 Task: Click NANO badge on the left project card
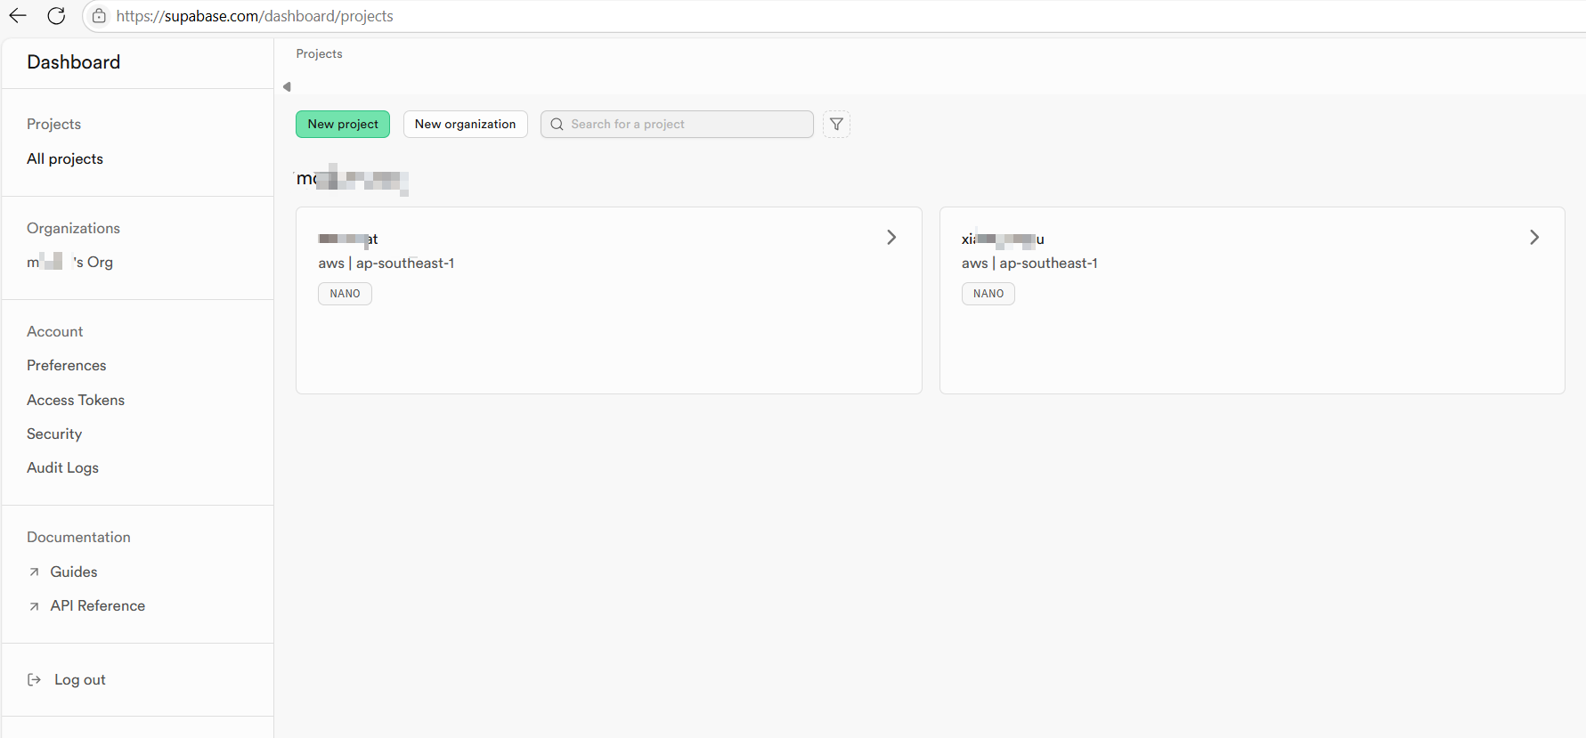(x=345, y=294)
